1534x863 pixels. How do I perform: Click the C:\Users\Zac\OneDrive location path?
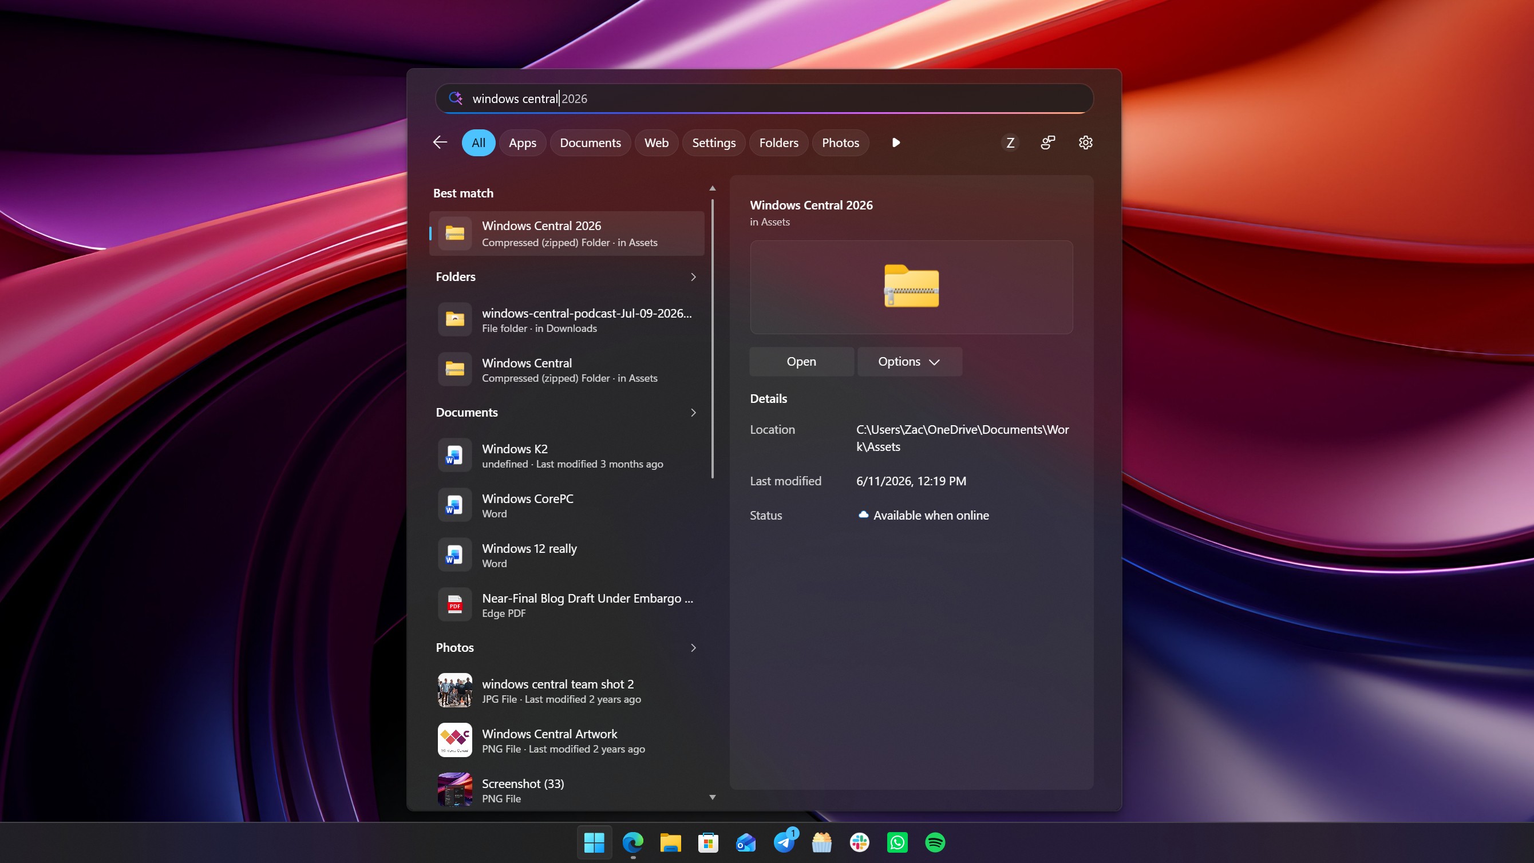tap(963, 438)
